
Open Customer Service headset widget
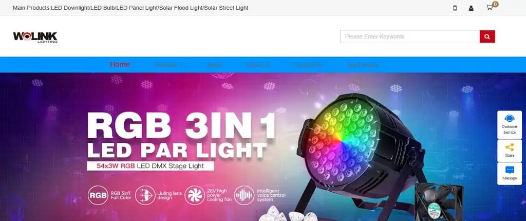point(509,124)
